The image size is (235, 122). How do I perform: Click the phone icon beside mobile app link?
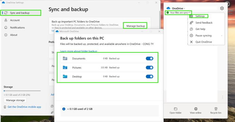(5, 107)
